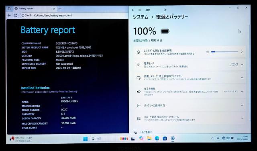Open network icon in system tray

224,138
